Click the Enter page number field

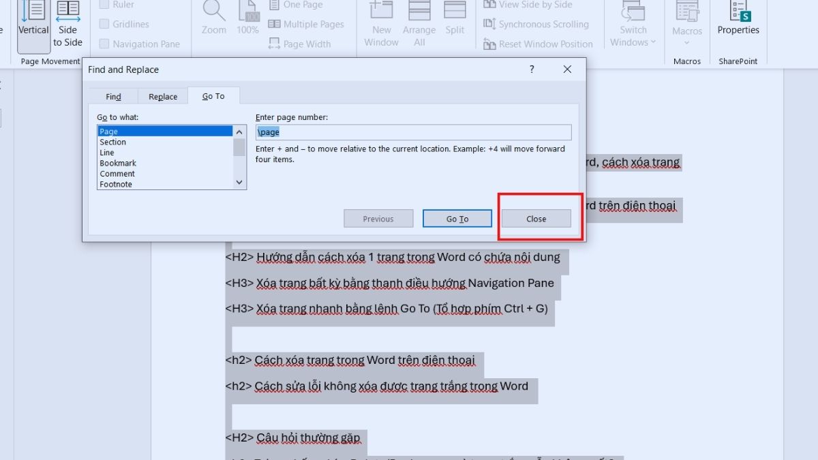point(414,132)
